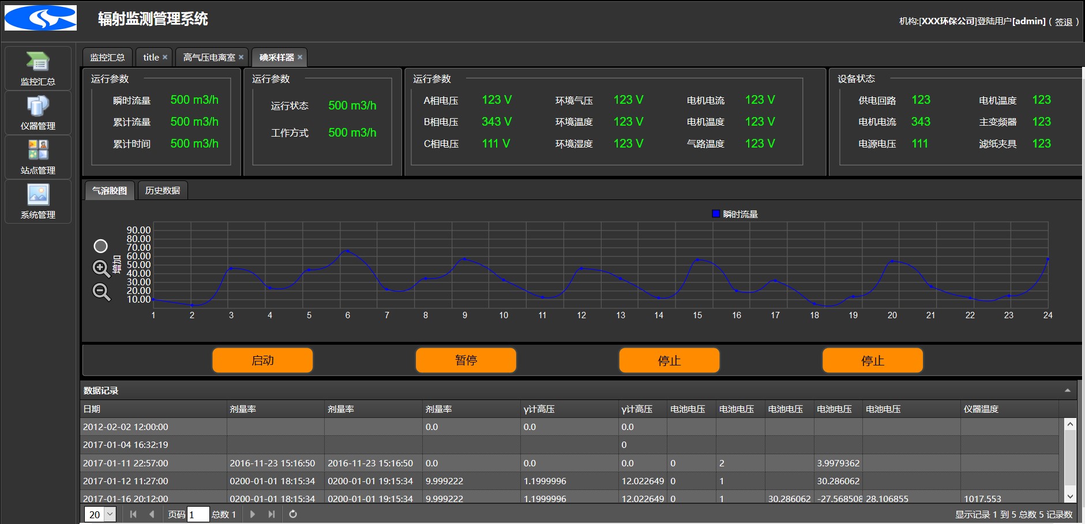Viewport: 1085px width, 524px height.
Task: Click the chart zoom-out magnifier icon
Action: pyautogui.click(x=101, y=292)
